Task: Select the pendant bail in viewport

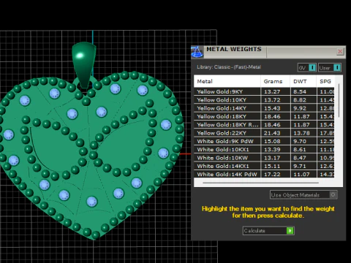Action: [x=84, y=64]
